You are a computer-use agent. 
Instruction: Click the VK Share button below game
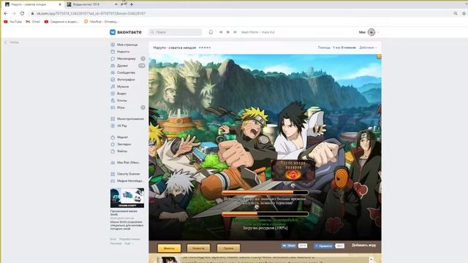tap(289, 246)
